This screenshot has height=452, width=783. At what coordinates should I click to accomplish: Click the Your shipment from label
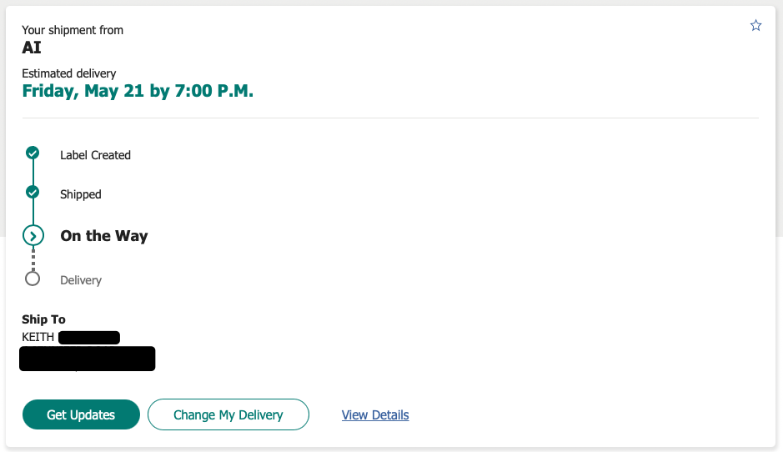coord(73,30)
